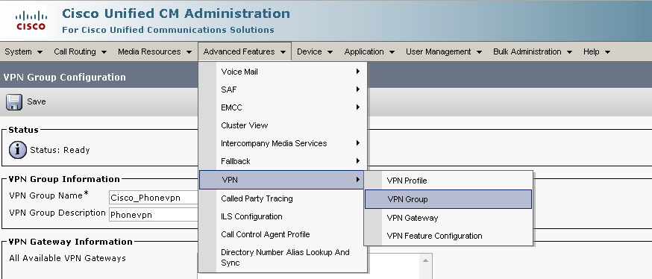652x279 pixels.
Task: Select ILS Configuration entry
Action: (x=283, y=216)
